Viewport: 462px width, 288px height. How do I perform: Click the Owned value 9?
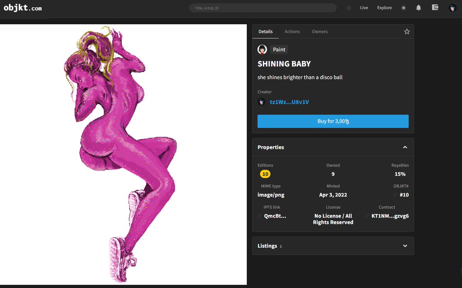coord(333,174)
